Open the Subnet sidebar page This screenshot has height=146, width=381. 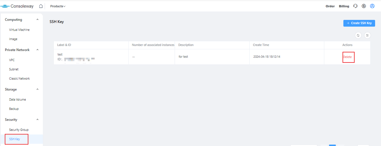click(14, 69)
